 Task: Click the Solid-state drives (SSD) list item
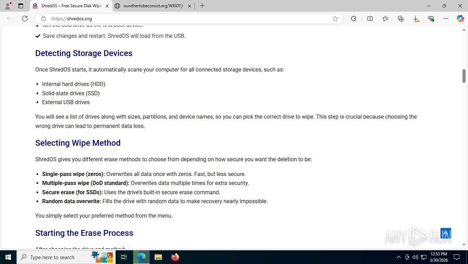(71, 93)
